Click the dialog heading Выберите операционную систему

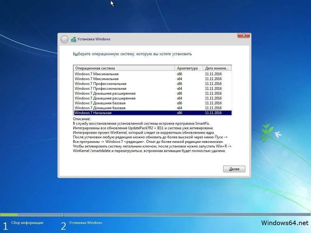[x=132, y=54]
